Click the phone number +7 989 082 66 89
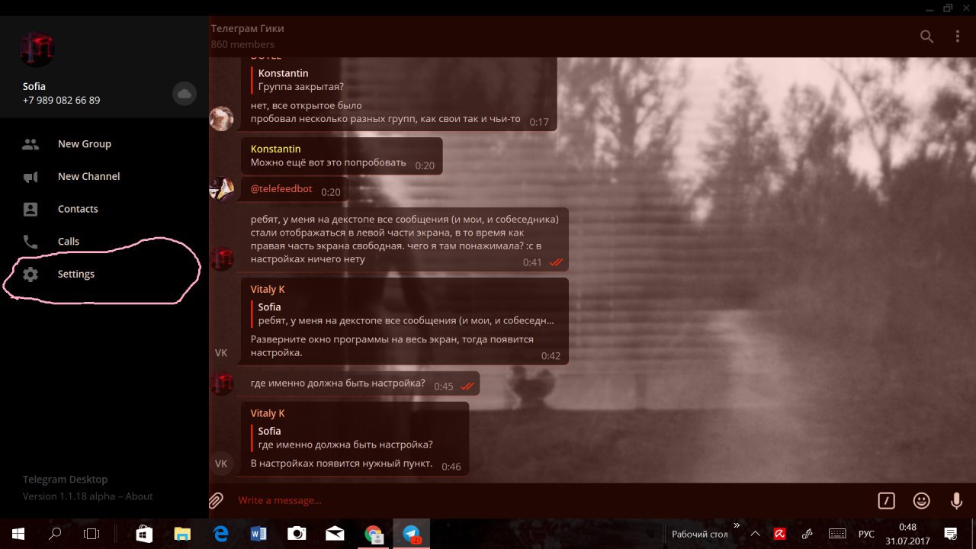The image size is (976, 549). (61, 100)
